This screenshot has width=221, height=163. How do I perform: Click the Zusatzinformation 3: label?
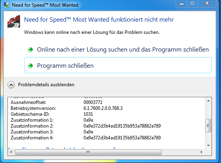click(32, 132)
